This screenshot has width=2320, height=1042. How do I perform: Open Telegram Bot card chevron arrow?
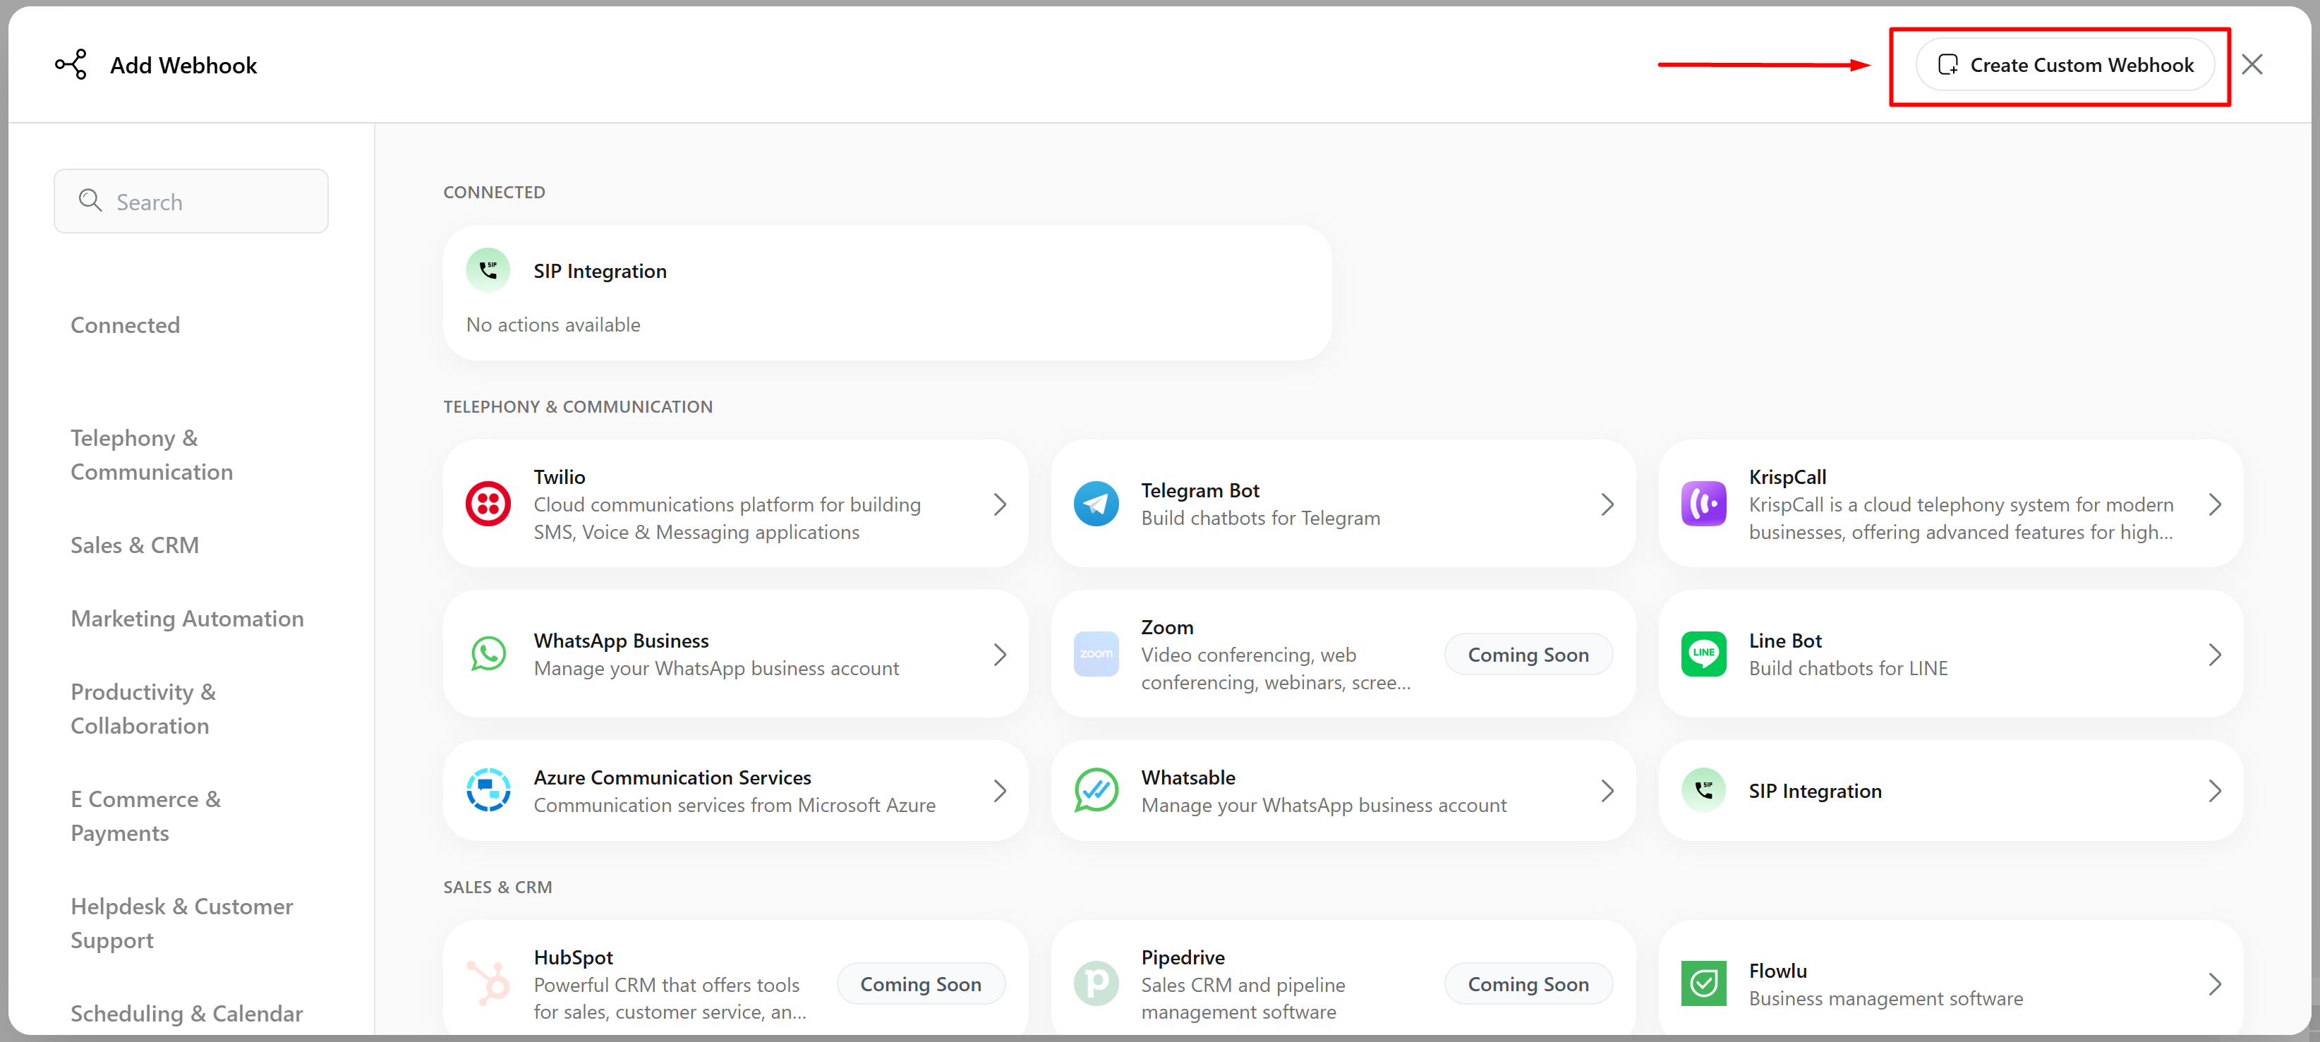(1607, 504)
